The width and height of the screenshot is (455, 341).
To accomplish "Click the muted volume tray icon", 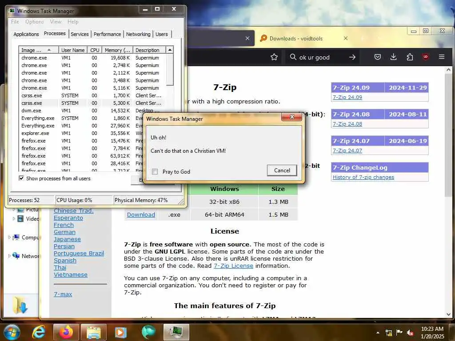I will click(x=410, y=333).
